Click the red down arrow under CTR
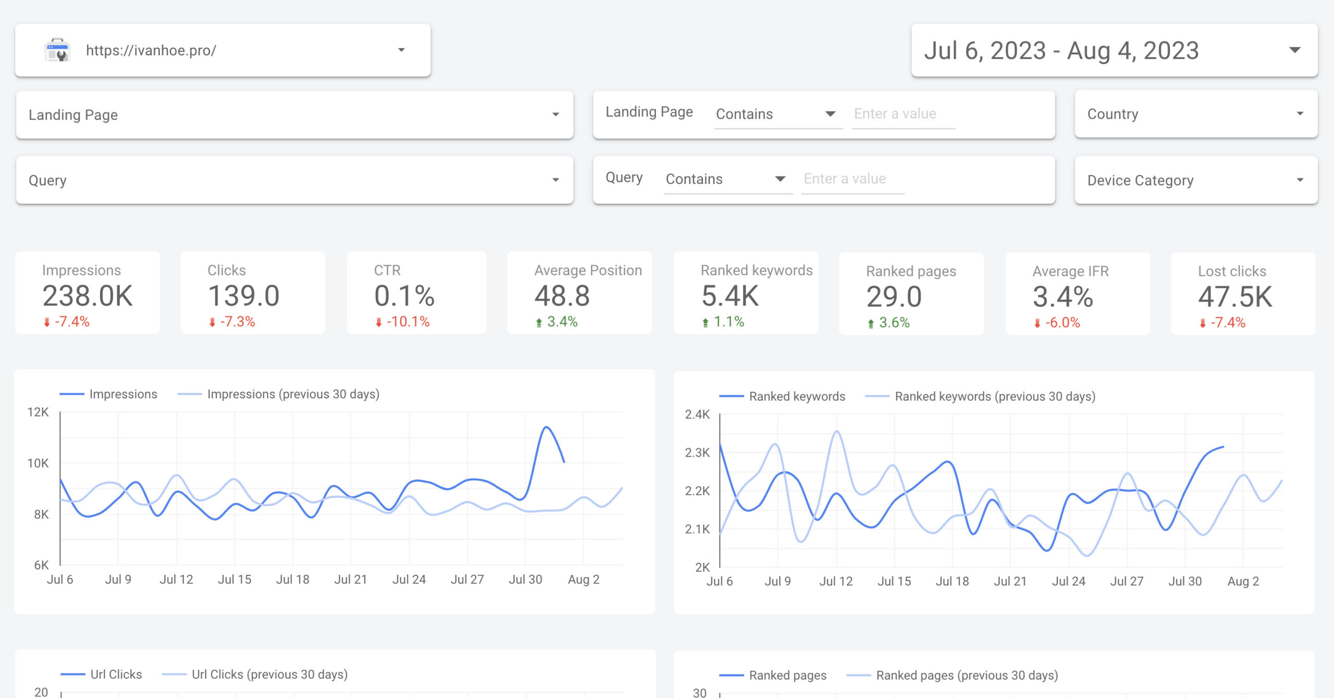The height and width of the screenshot is (698, 1334). (379, 322)
